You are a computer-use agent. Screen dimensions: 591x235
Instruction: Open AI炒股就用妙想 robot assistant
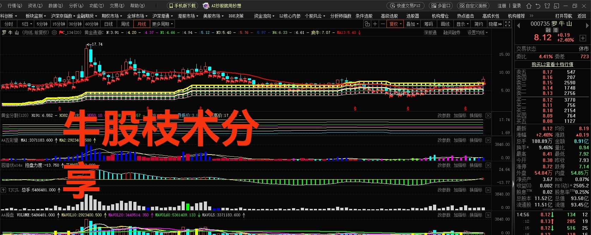click(x=222, y=6)
